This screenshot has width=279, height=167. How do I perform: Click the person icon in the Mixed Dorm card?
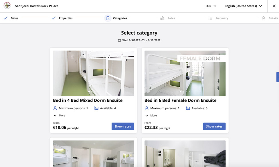tap(55, 108)
